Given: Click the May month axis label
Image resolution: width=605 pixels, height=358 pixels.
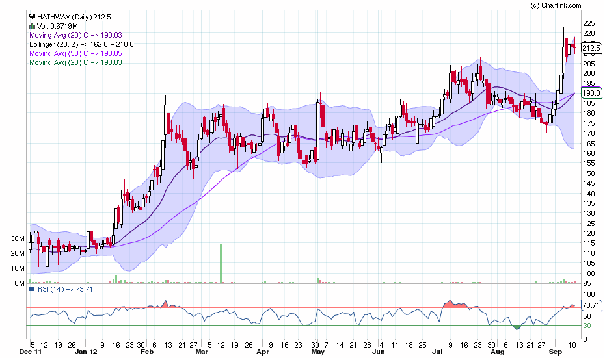Looking at the screenshot, I should (x=317, y=352).
